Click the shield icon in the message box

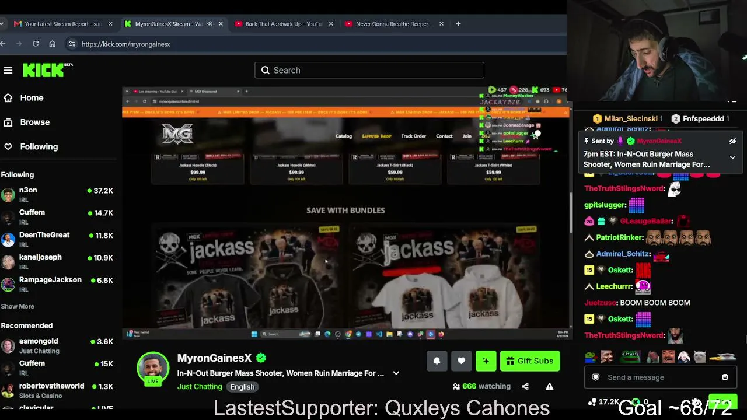(596, 377)
